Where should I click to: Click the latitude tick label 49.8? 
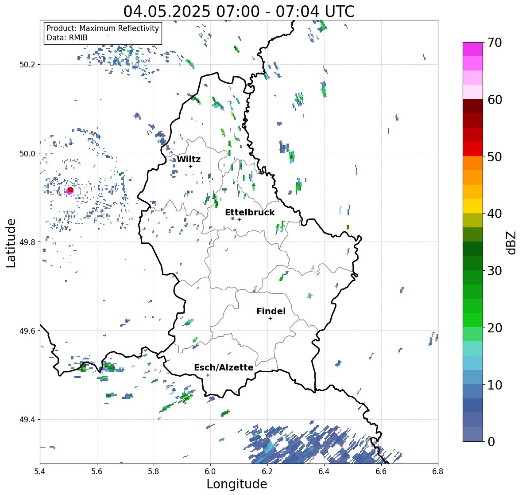click(27, 242)
